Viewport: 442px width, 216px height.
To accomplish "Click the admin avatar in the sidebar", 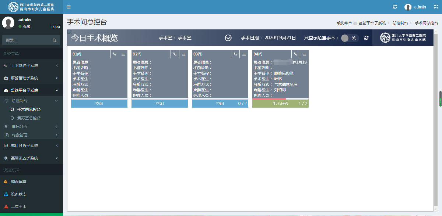I will 8,23.
